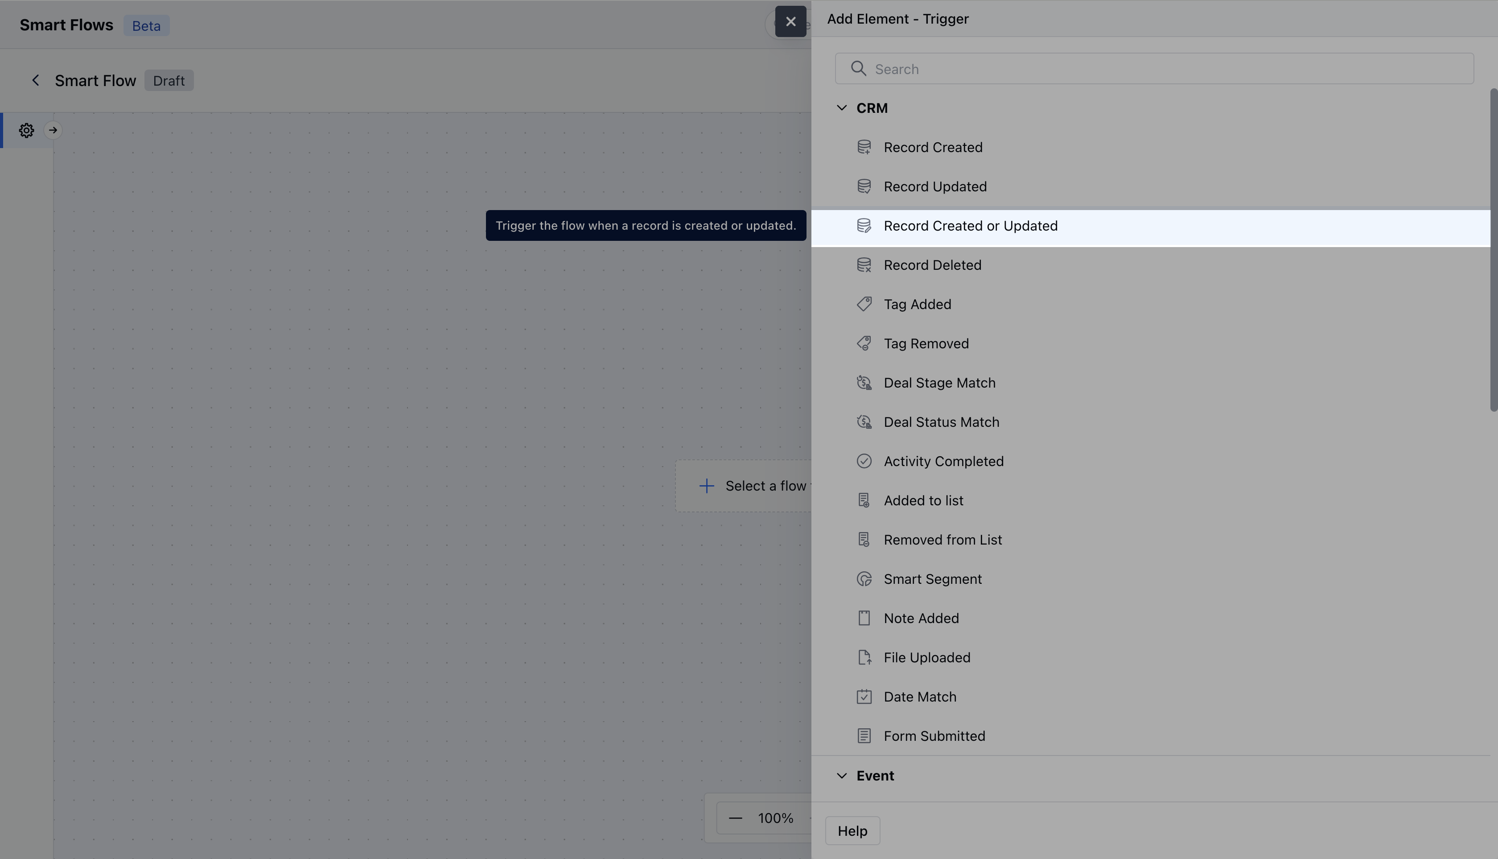The height and width of the screenshot is (859, 1498).
Task: Click the File Uploaded document icon
Action: point(864,658)
